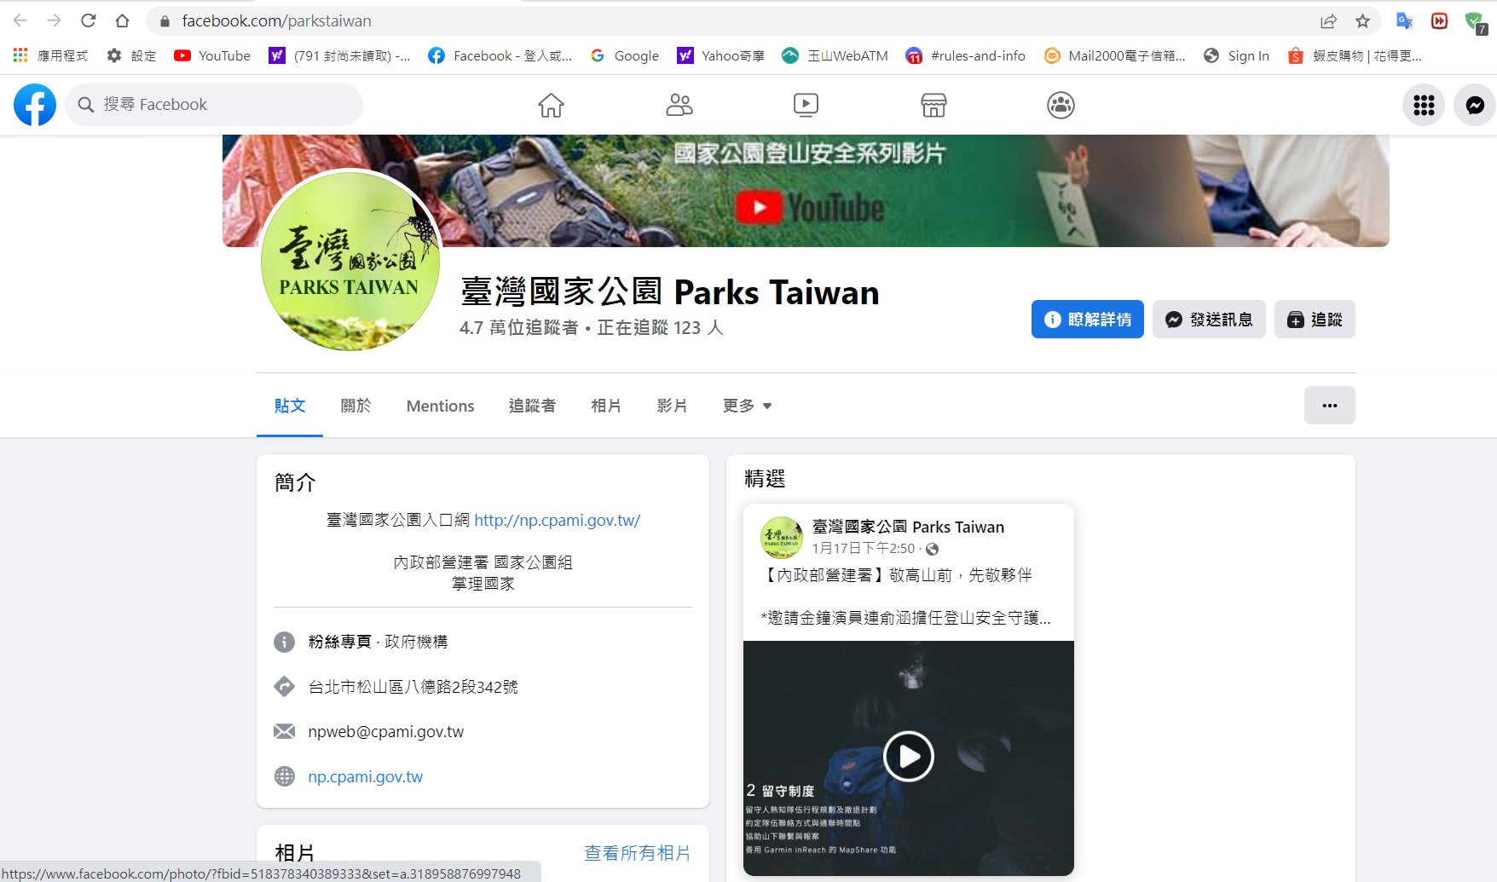The image size is (1497, 882).
Task: Expand the 更多 dropdown tab
Action: [747, 406]
